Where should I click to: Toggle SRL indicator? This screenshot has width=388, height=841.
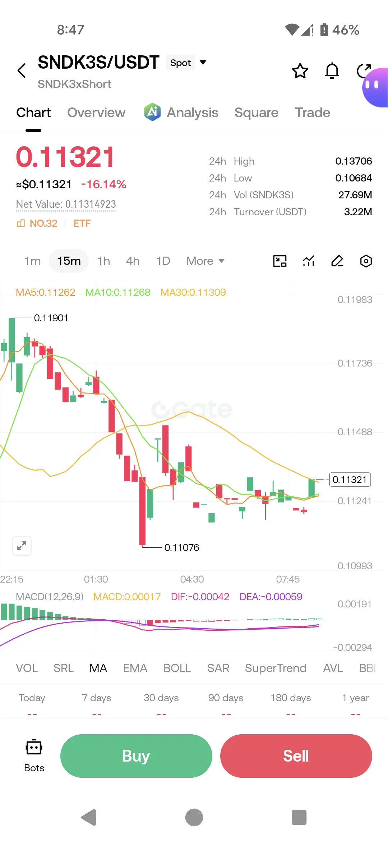pos(63,668)
